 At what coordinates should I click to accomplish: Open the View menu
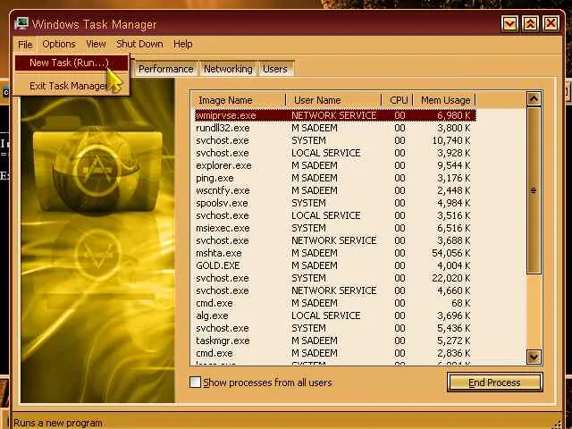pyautogui.click(x=96, y=44)
